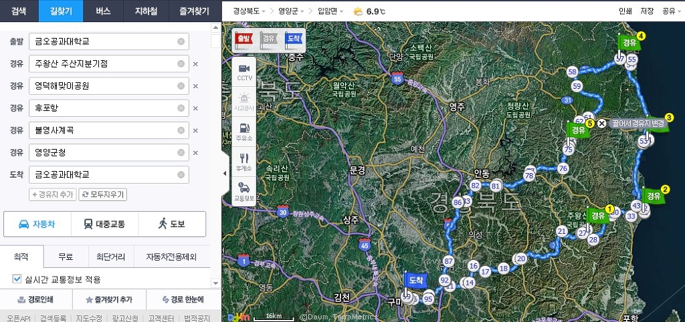685x322 pixels.
Task: Pick the gray 경유 waypoint flag
Action: 268,39
